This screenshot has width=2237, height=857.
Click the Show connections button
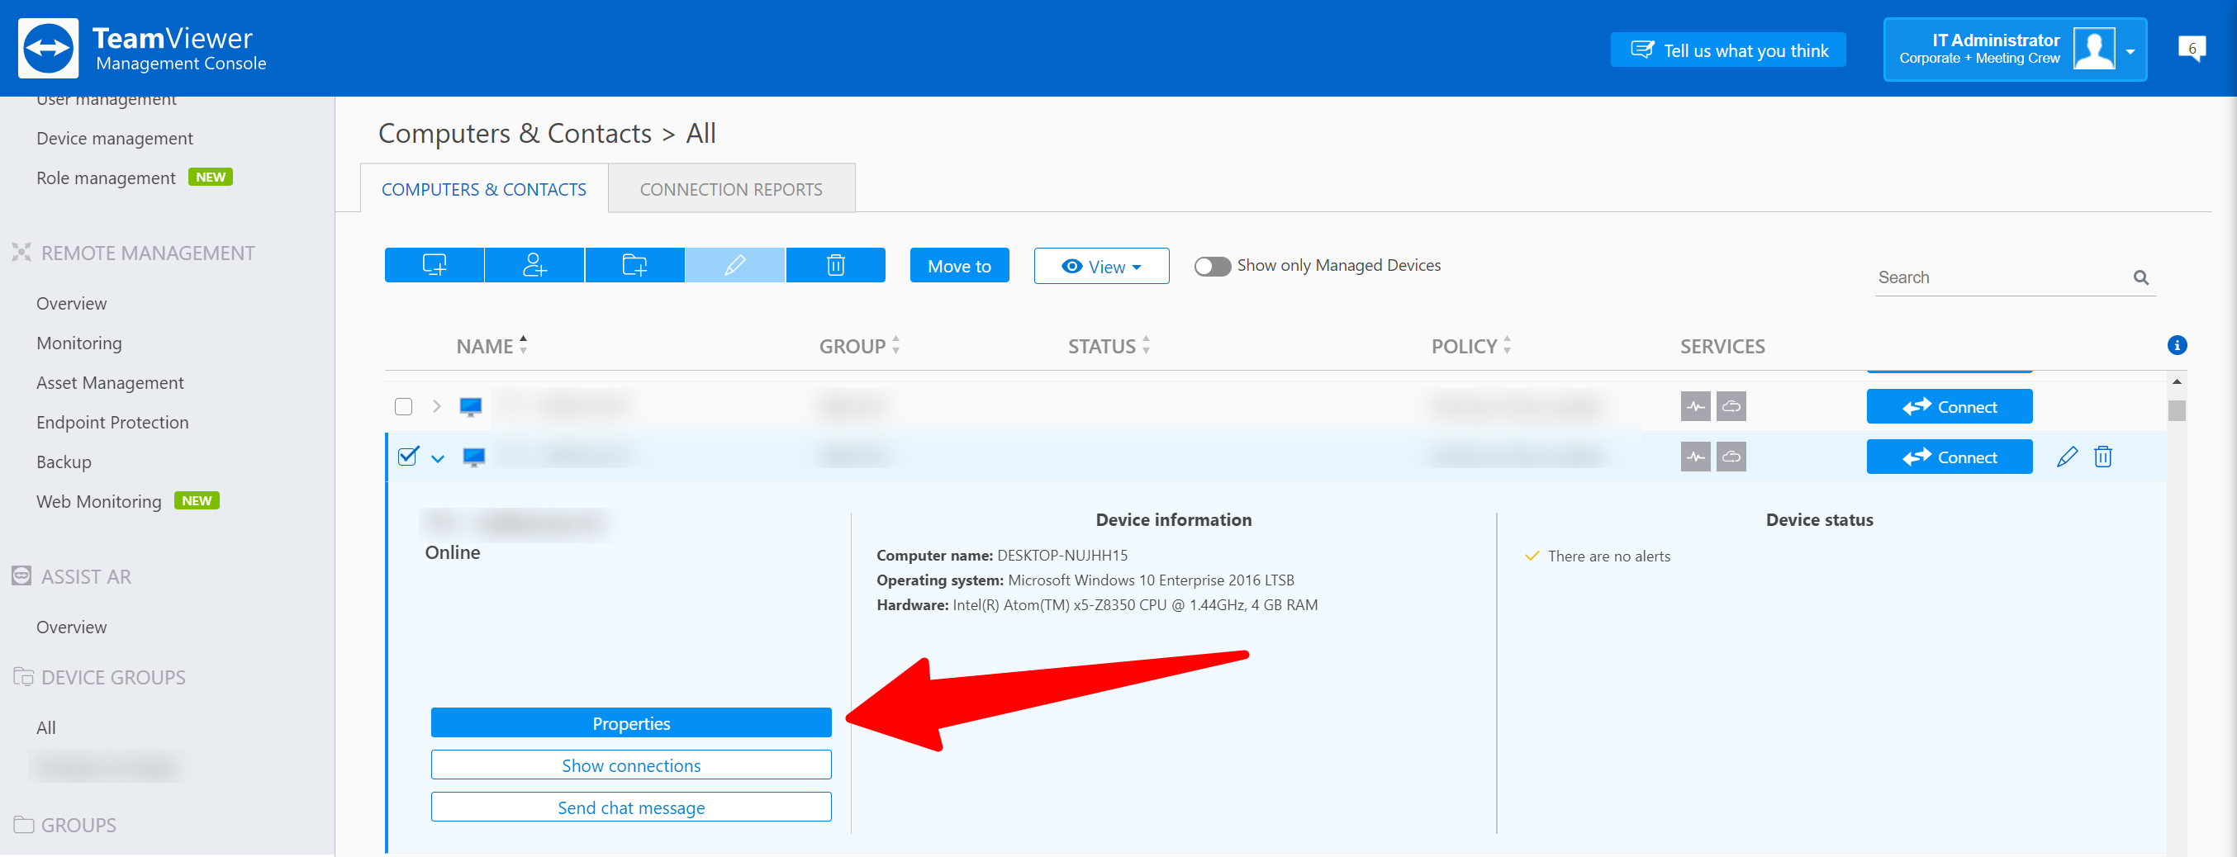click(631, 765)
